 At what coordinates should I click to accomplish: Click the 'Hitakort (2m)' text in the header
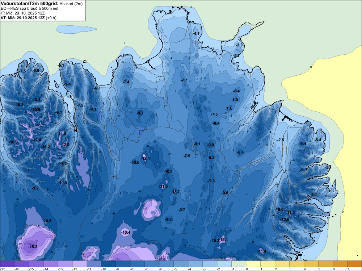[71, 4]
